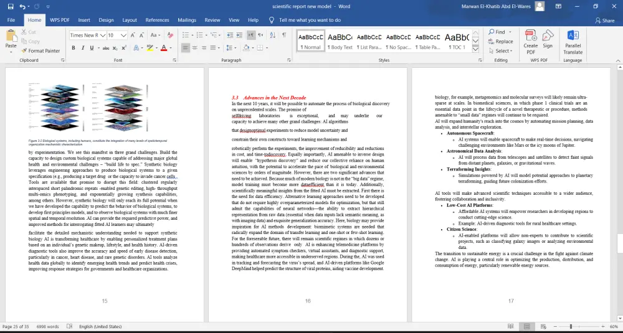Switch to the Design tab
Screen dimensions: 623x333
[106, 20]
